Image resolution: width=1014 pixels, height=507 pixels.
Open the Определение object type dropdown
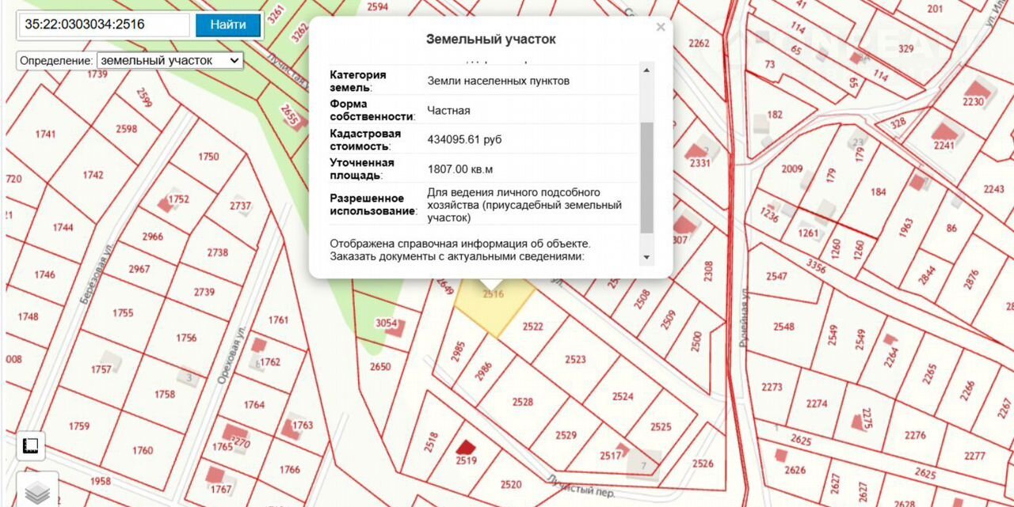coord(170,60)
